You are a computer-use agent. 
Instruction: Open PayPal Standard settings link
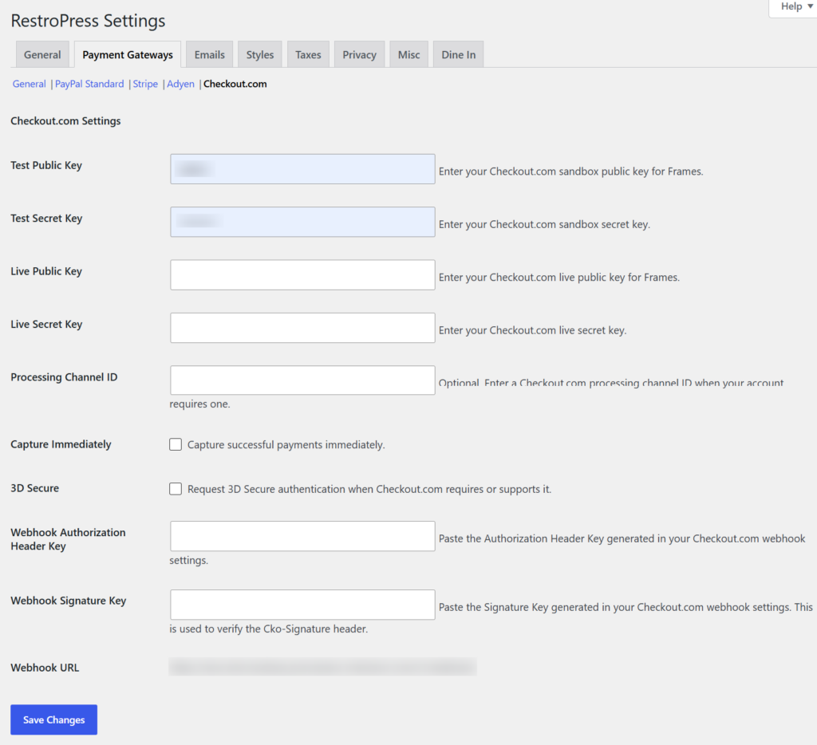coord(89,84)
